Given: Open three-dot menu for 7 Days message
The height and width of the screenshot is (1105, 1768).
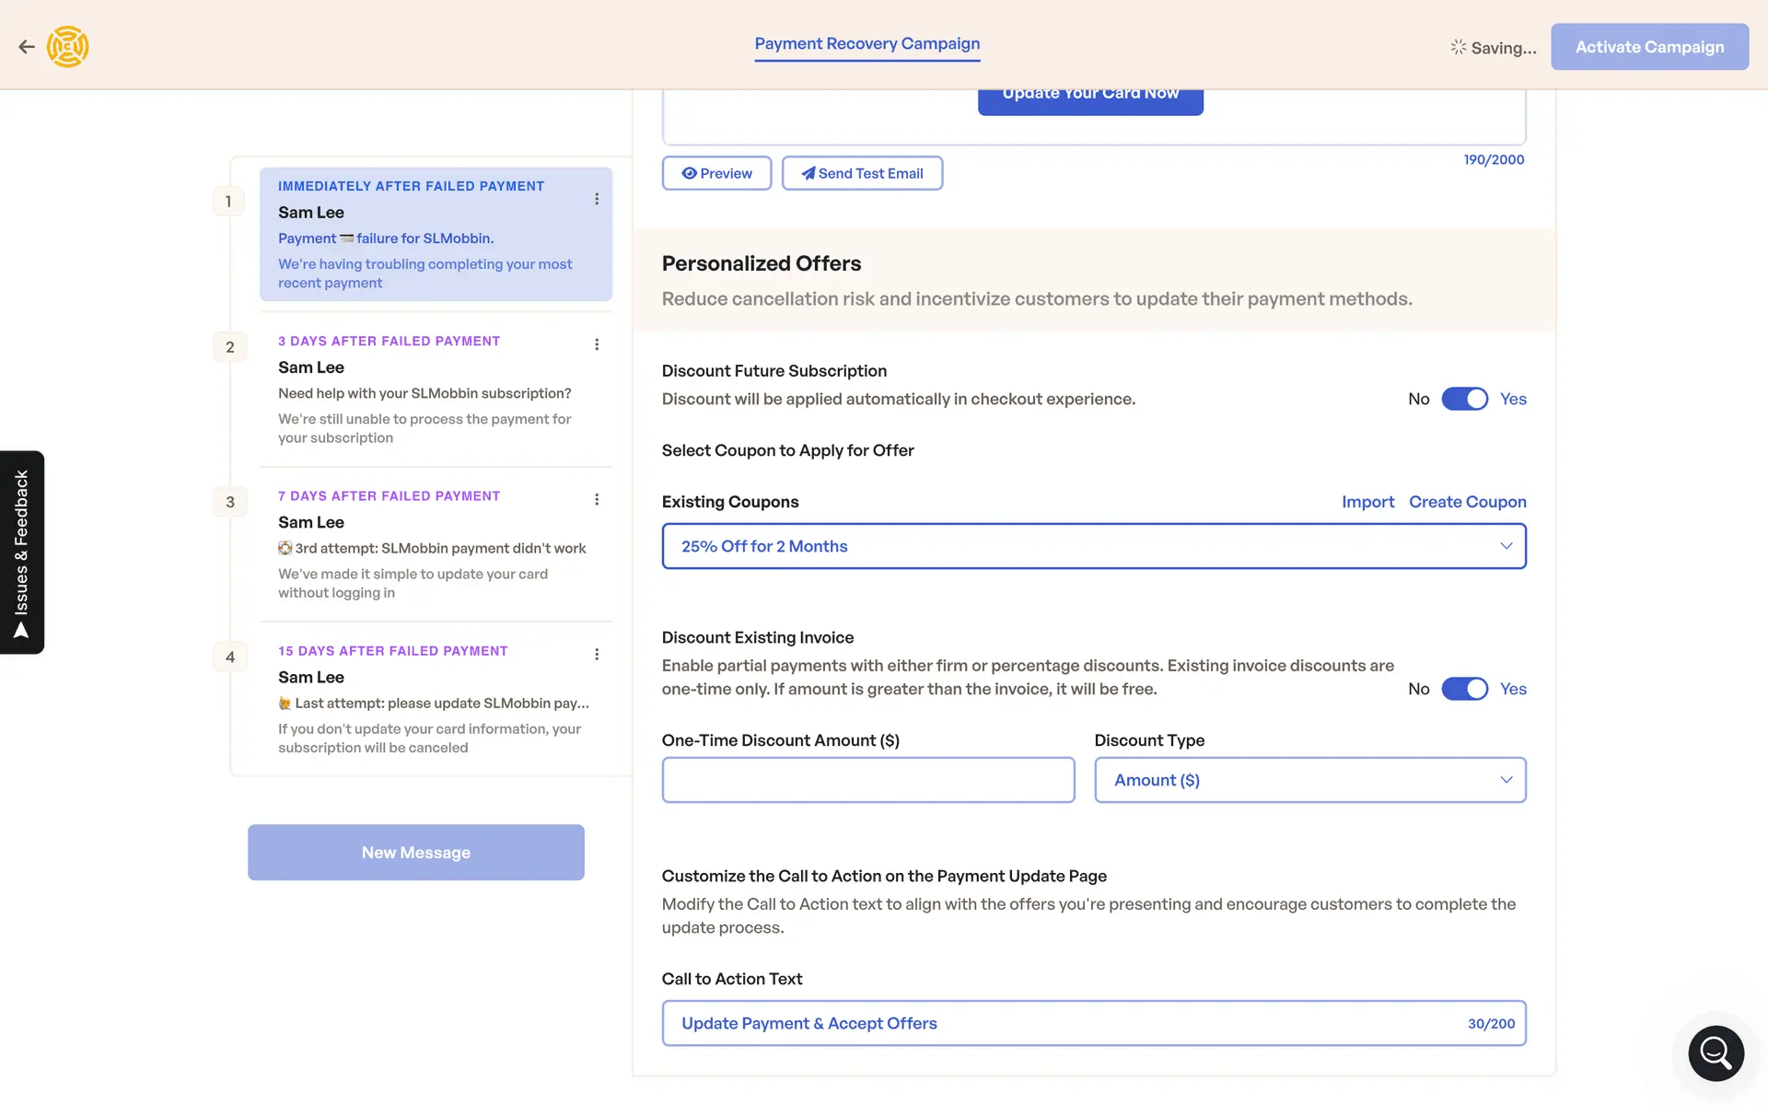Looking at the screenshot, I should click(597, 499).
